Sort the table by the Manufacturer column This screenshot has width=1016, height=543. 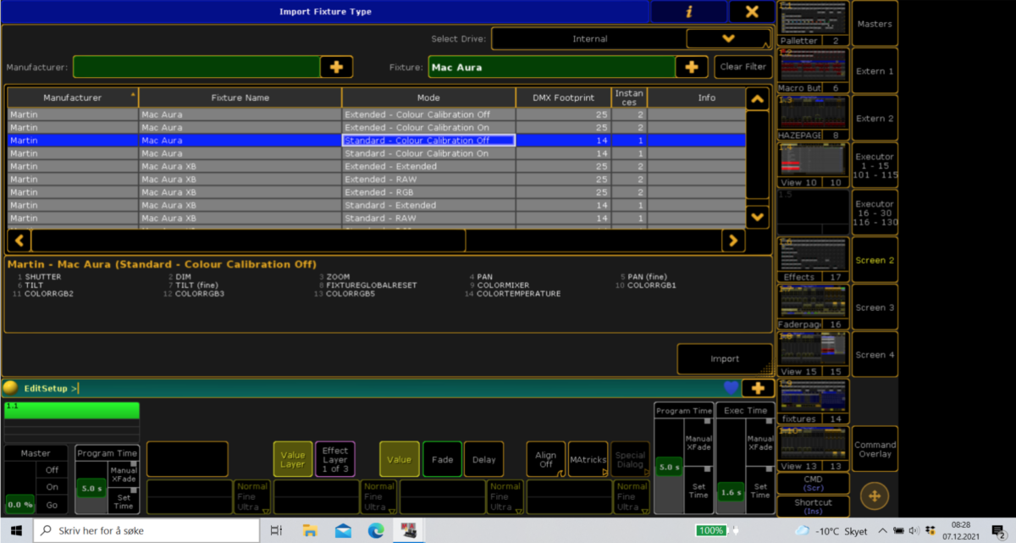(73, 97)
